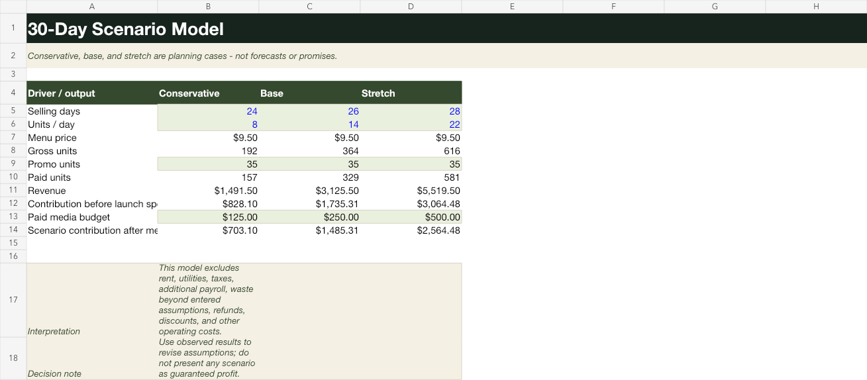Select Base menu price $9.50
867x380 pixels.
click(x=309, y=138)
